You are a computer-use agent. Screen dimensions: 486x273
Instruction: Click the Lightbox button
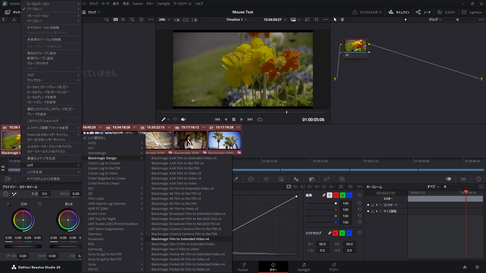472,12
